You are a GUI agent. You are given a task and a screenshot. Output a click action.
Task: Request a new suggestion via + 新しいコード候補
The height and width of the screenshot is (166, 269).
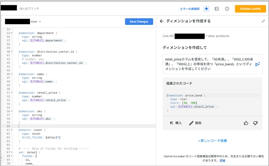tap(212, 141)
